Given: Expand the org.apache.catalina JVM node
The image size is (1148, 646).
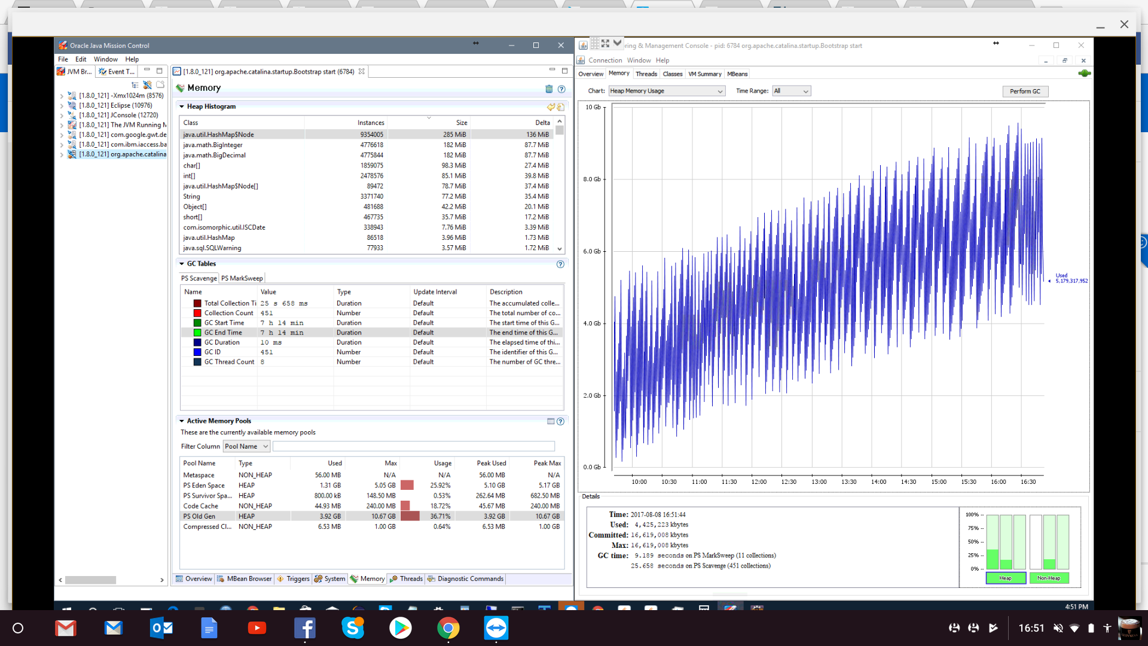Looking at the screenshot, I should click(x=62, y=154).
